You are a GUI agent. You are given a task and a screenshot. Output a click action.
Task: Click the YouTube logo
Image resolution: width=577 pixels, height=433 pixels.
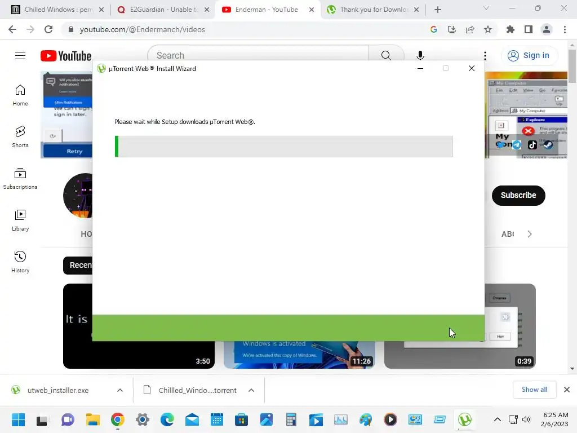coord(66,56)
